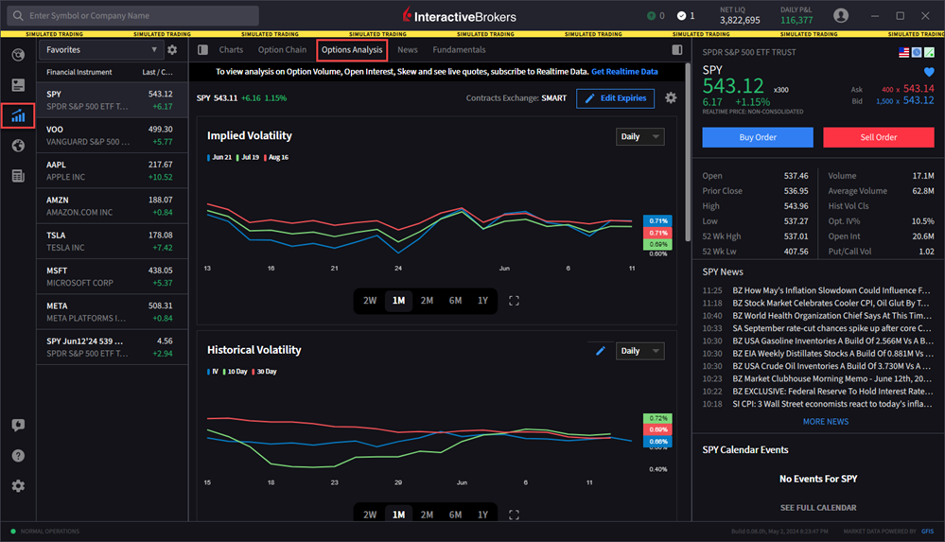Click the checkmark orders counter icon
The width and height of the screenshot is (945, 542).
click(x=681, y=16)
